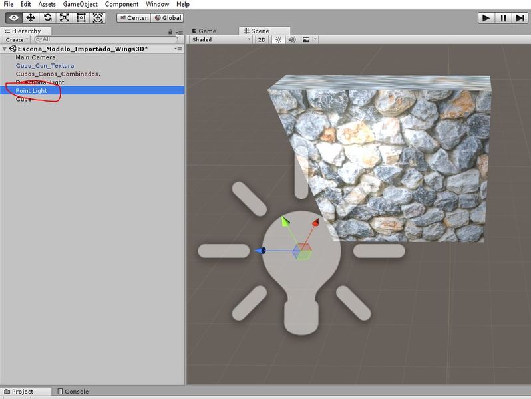Click the blue Z-axis gizmo arrow

coord(260,251)
